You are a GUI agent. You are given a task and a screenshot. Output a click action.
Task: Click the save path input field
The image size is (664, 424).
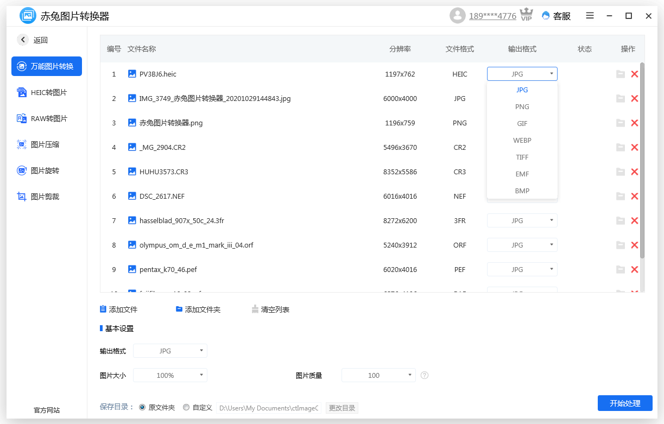point(269,408)
